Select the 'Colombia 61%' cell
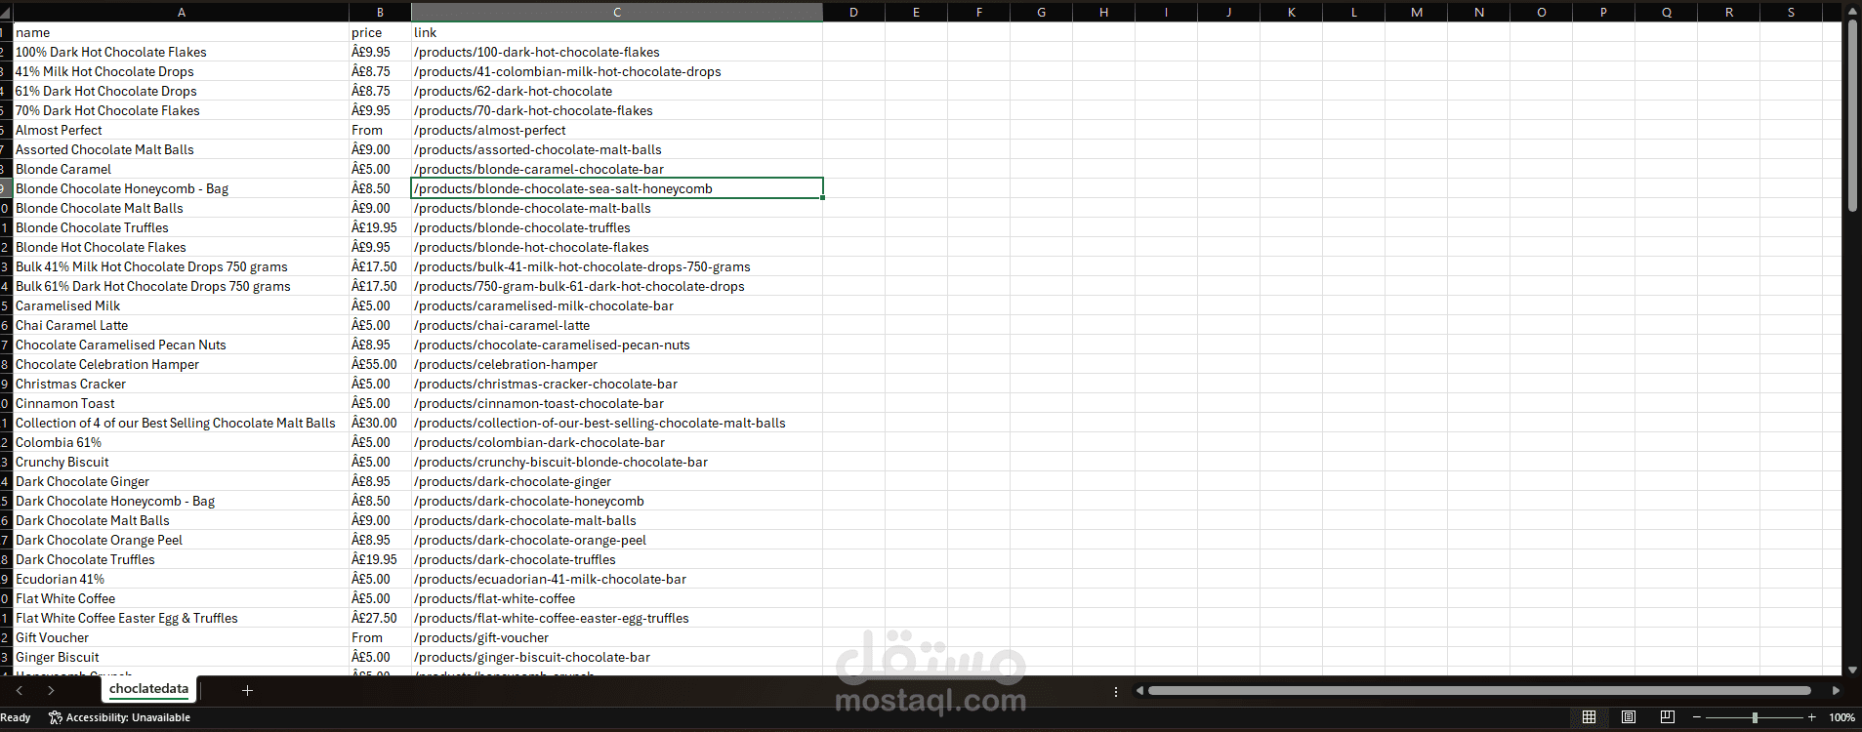This screenshot has height=732, width=1862. click(182, 442)
